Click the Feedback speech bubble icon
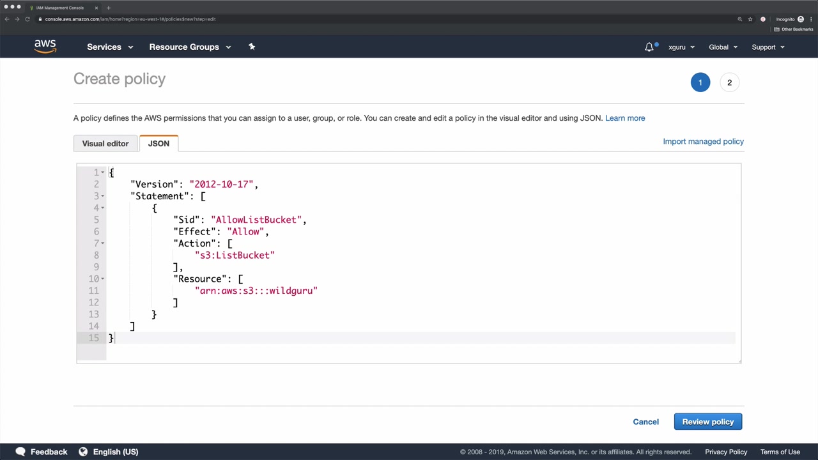 tap(20, 452)
